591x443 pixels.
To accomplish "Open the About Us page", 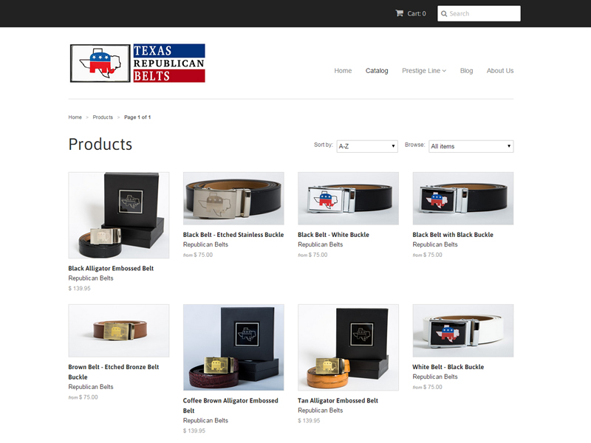I will [500, 70].
